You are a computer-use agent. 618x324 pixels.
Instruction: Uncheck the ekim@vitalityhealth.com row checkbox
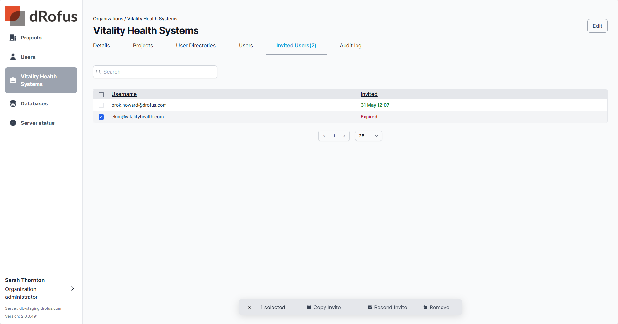(x=101, y=117)
